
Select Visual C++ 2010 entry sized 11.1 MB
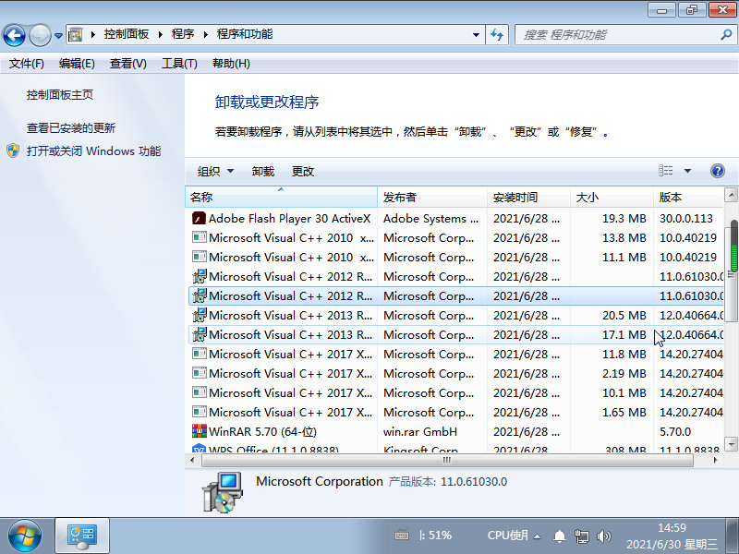click(455, 258)
